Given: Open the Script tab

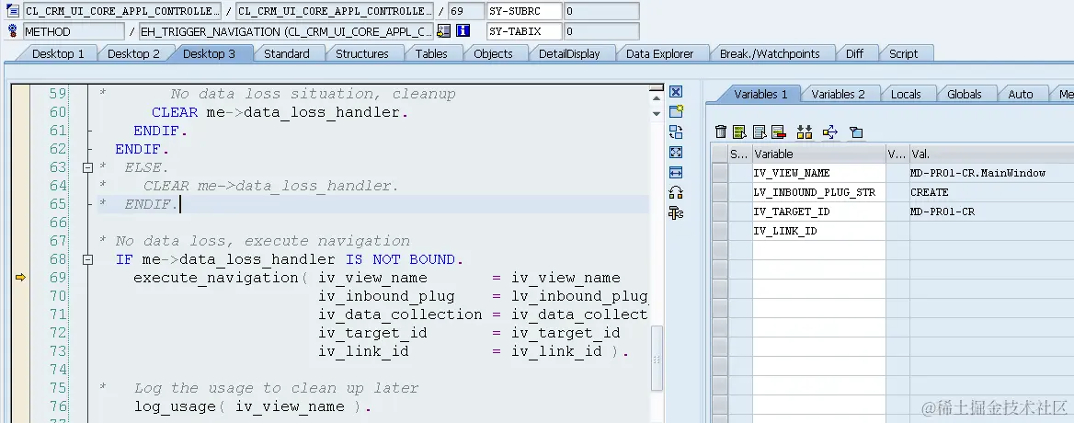Looking at the screenshot, I should 903,53.
